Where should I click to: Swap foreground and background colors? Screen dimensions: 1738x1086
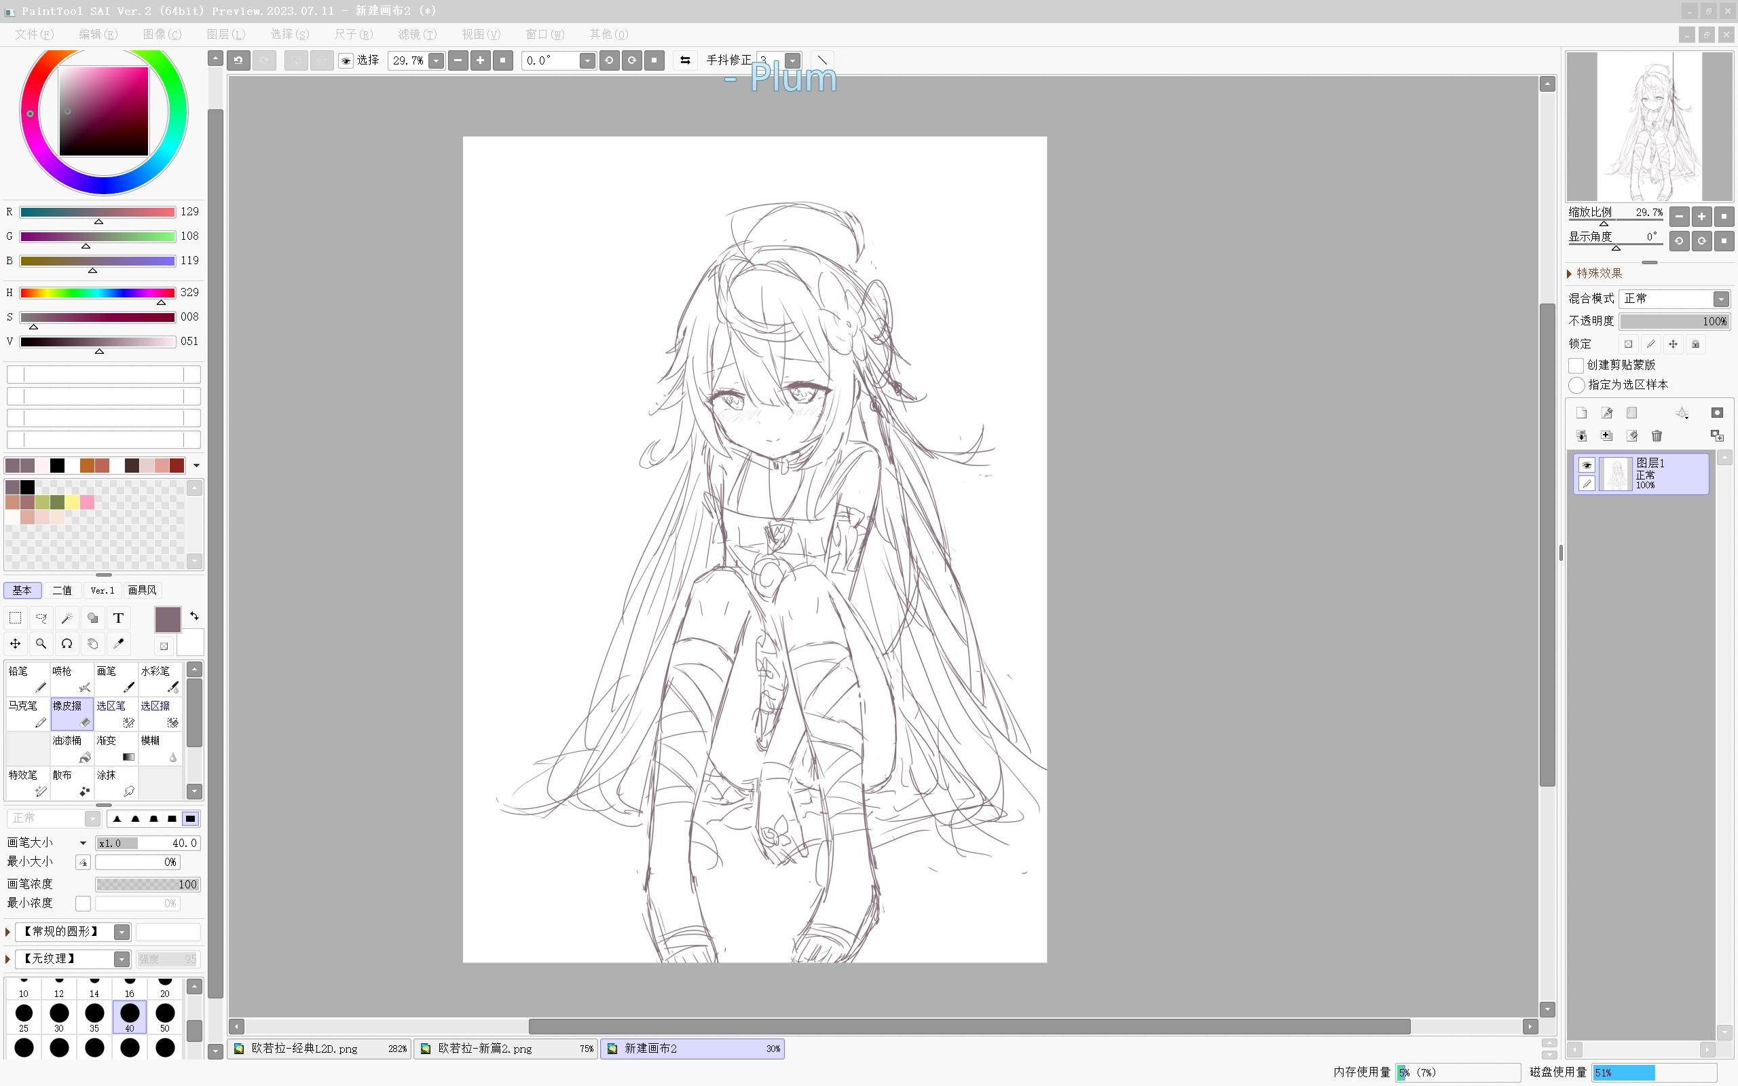[x=194, y=616]
